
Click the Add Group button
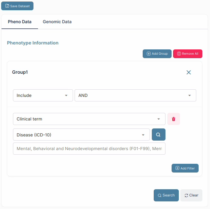(157, 54)
